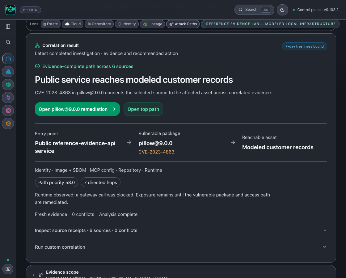Viewport: 346px width, 278px height.
Task: Toggle the sidebar panel icon
Action: point(8,27)
